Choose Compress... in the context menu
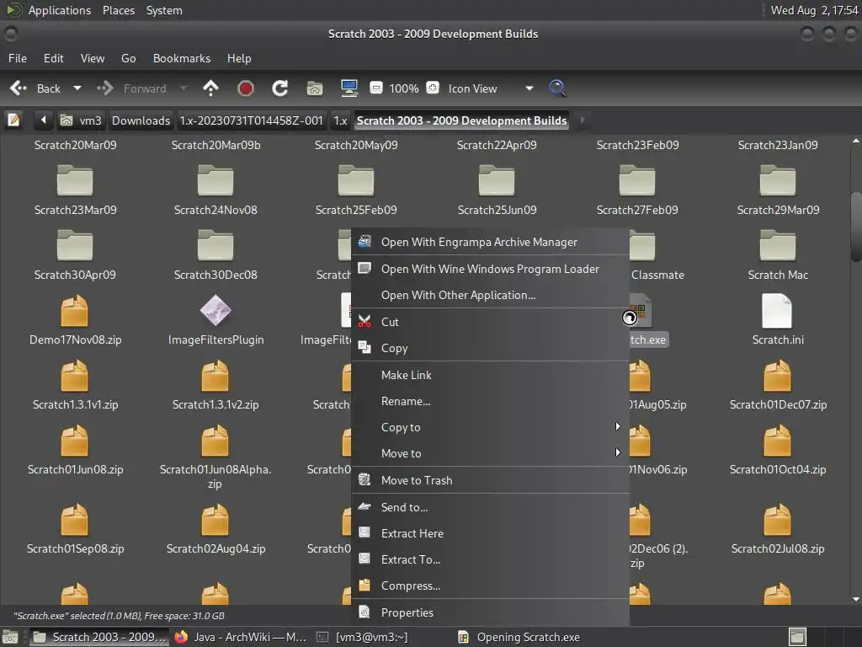The height and width of the screenshot is (647, 862). 491,586
